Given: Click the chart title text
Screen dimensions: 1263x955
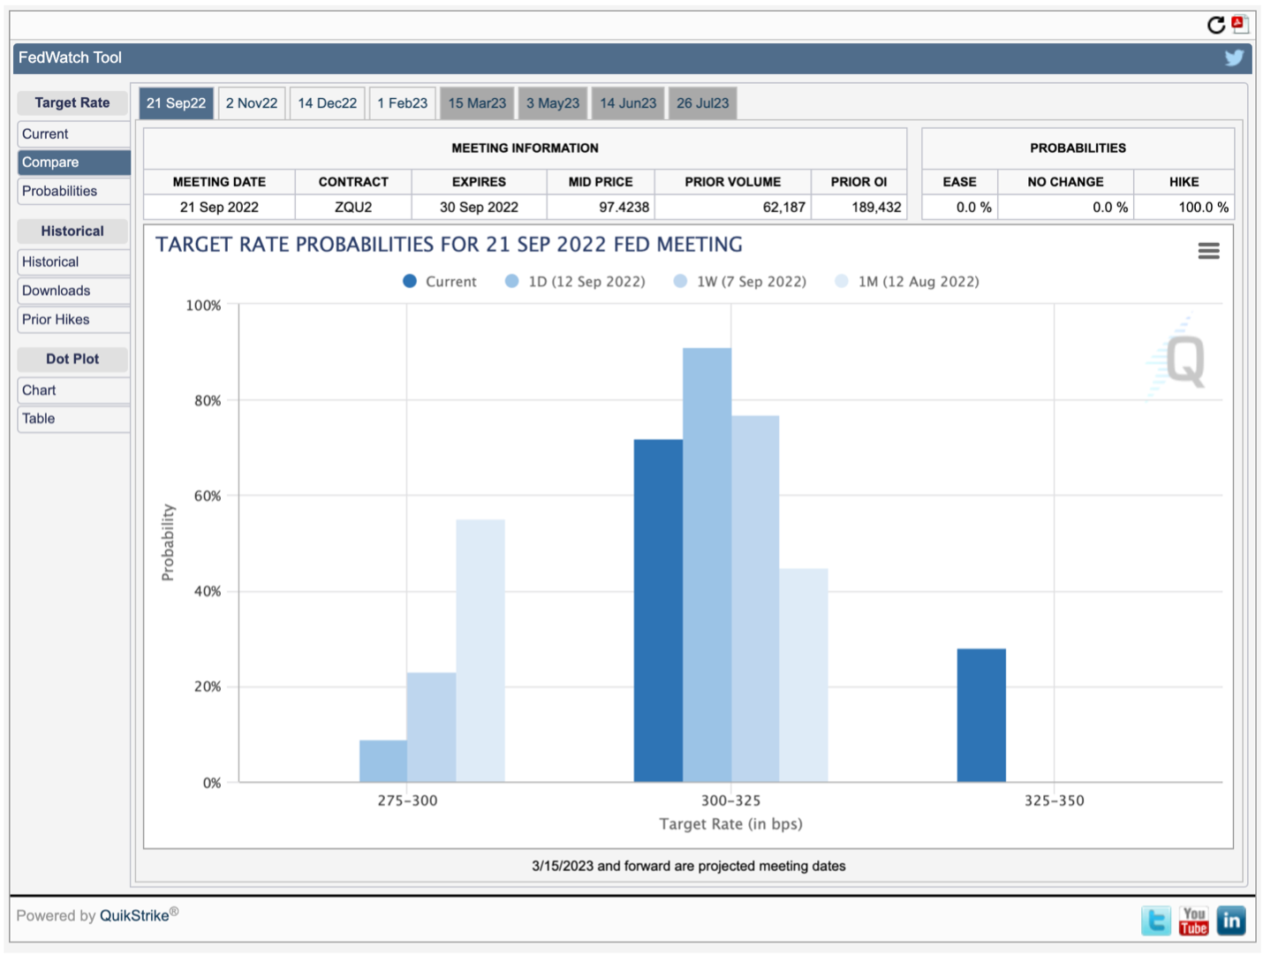Looking at the screenshot, I should (450, 245).
